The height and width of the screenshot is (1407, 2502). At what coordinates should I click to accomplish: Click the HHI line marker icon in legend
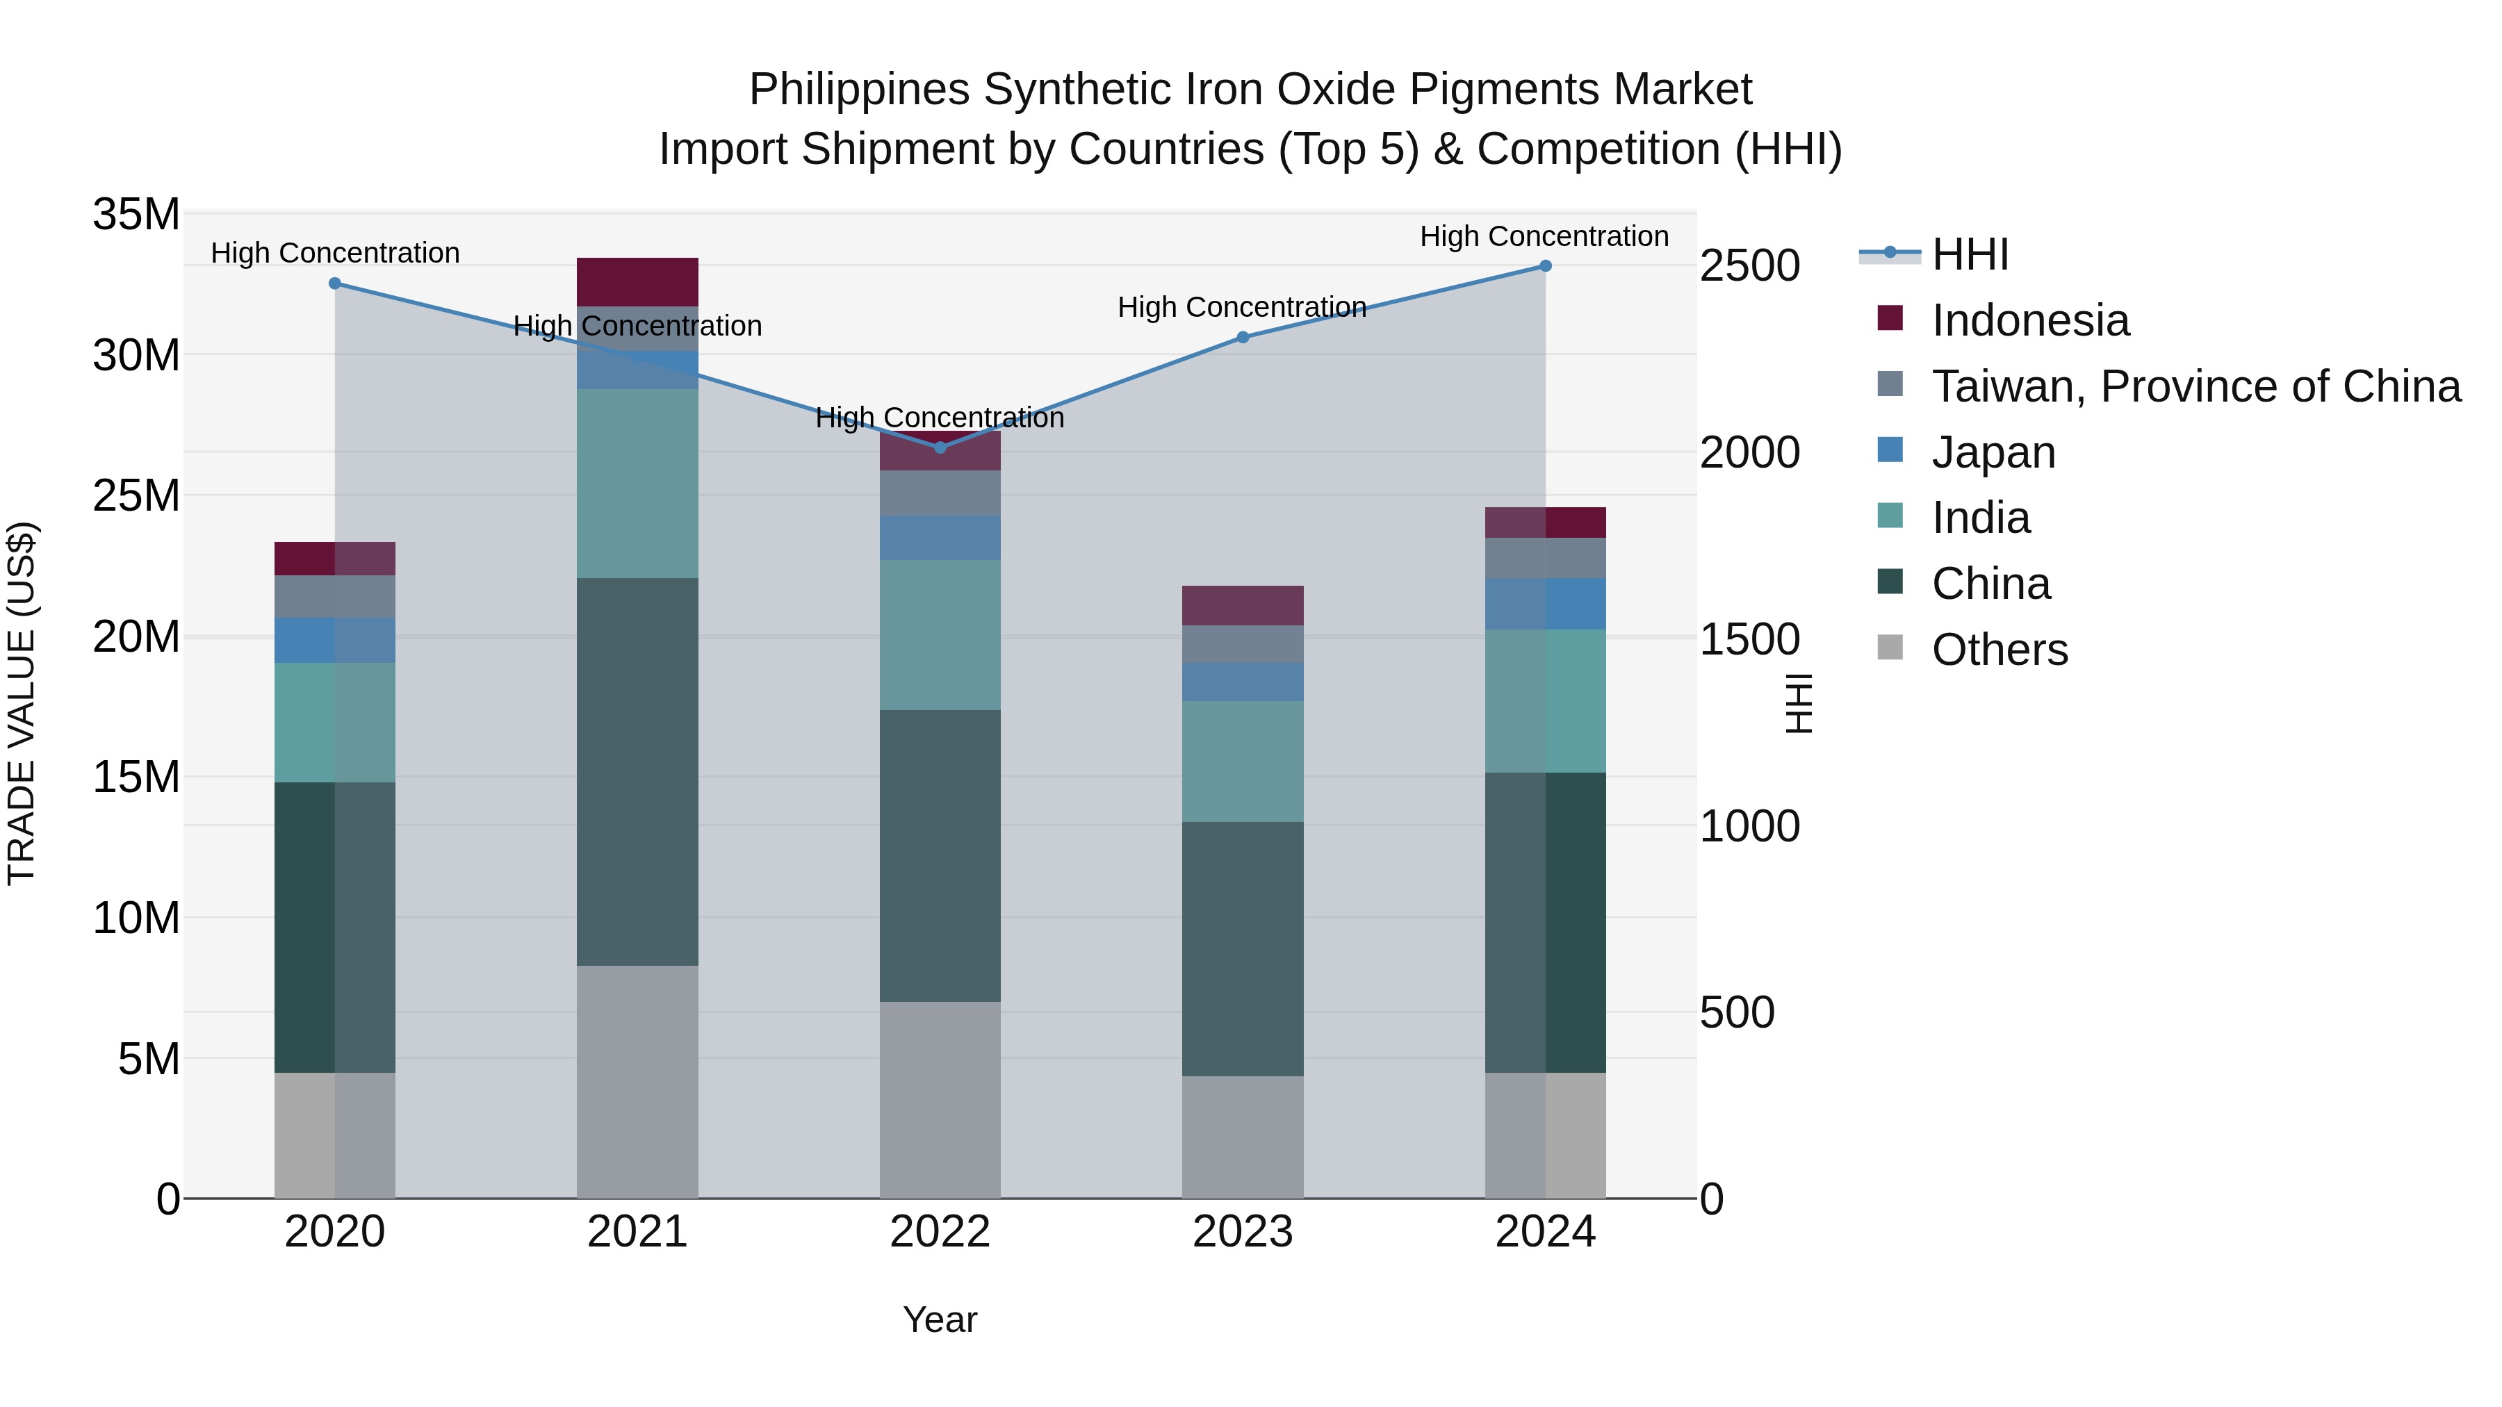coord(1890,252)
